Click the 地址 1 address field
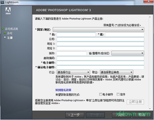 100,44
